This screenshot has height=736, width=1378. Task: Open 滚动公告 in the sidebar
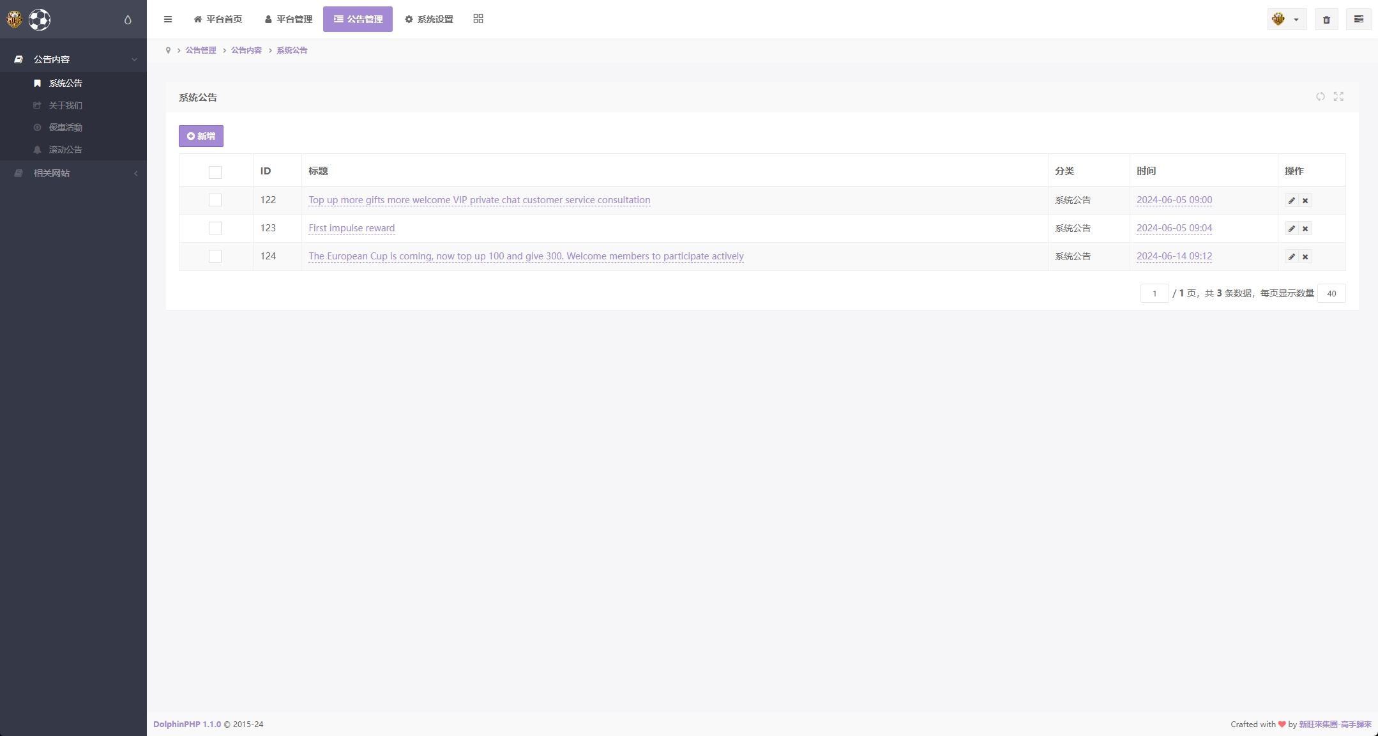coord(65,149)
